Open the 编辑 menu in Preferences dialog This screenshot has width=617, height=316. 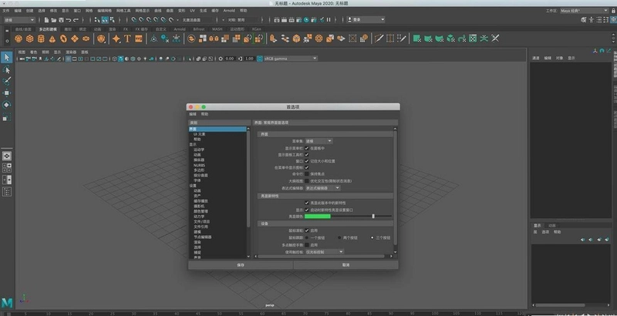click(x=192, y=114)
